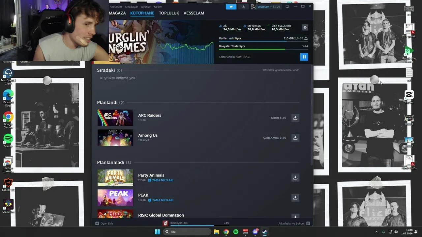Open download settings gear
422x237 pixels.
click(305, 27)
